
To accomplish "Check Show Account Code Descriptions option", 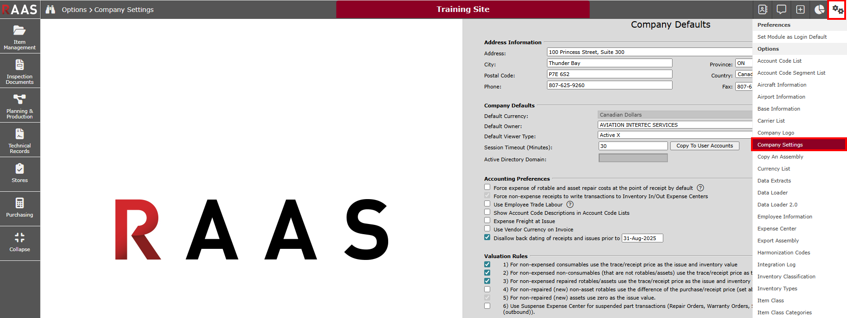I will pos(487,212).
